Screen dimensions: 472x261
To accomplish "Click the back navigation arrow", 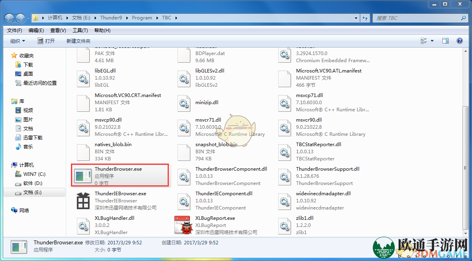I will (10, 18).
